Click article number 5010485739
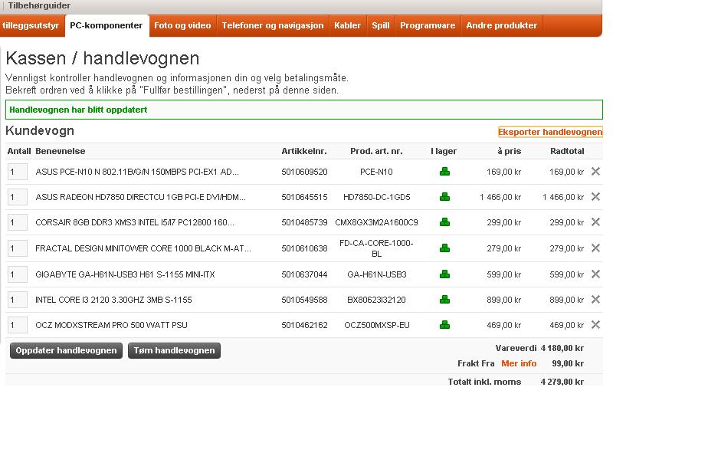 (304, 222)
